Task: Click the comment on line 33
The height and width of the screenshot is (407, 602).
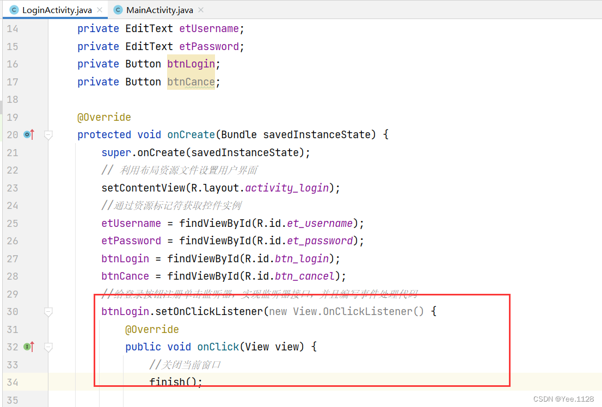Action: pyautogui.click(x=185, y=365)
